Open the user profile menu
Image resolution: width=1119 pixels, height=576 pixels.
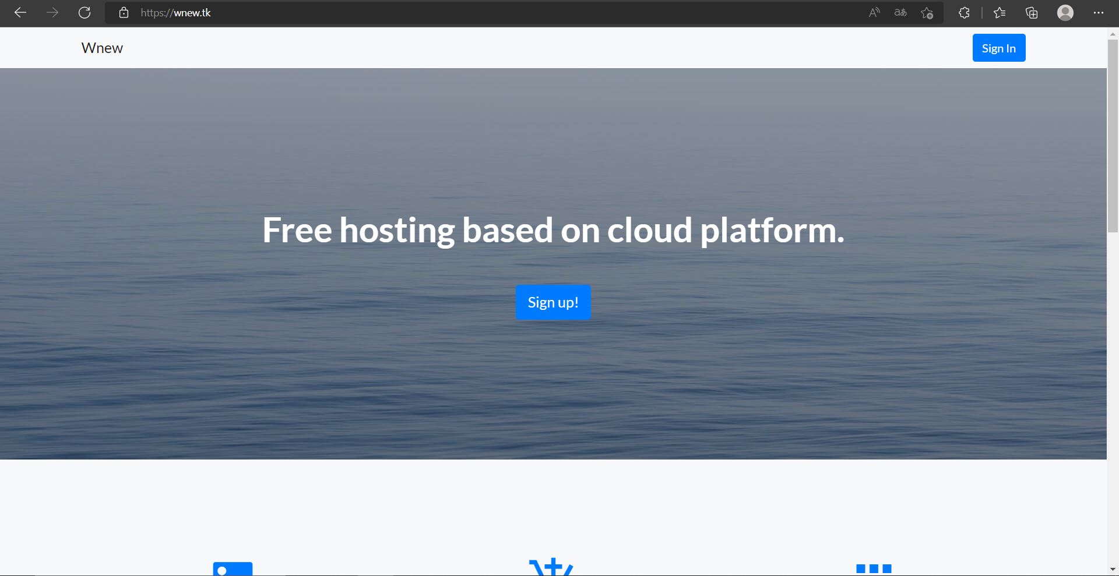(1065, 13)
